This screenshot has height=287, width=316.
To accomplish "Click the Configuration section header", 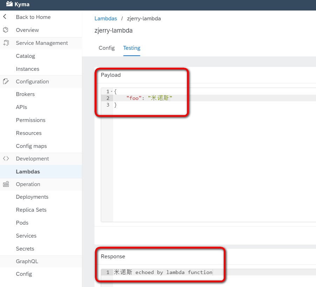I will click(32, 82).
